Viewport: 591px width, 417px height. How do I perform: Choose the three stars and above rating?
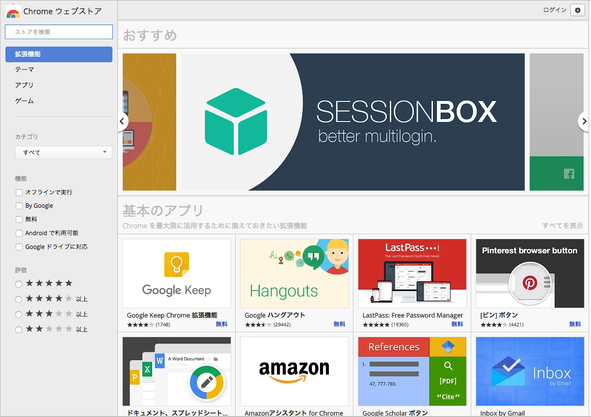point(19,315)
